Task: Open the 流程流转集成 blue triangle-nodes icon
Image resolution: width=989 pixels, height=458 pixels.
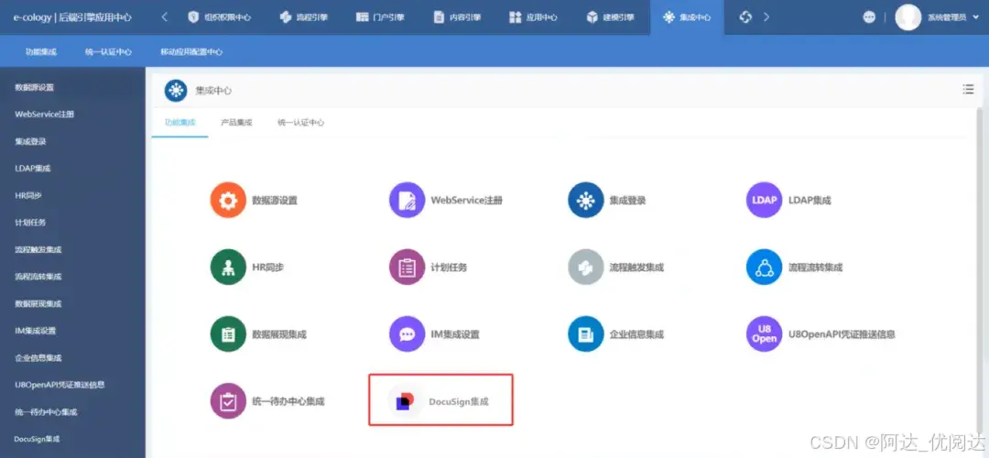Action: [x=765, y=267]
